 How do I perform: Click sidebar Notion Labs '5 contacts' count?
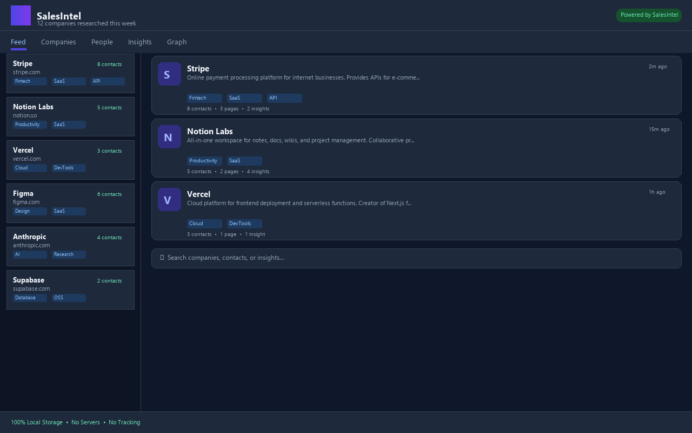(x=110, y=108)
